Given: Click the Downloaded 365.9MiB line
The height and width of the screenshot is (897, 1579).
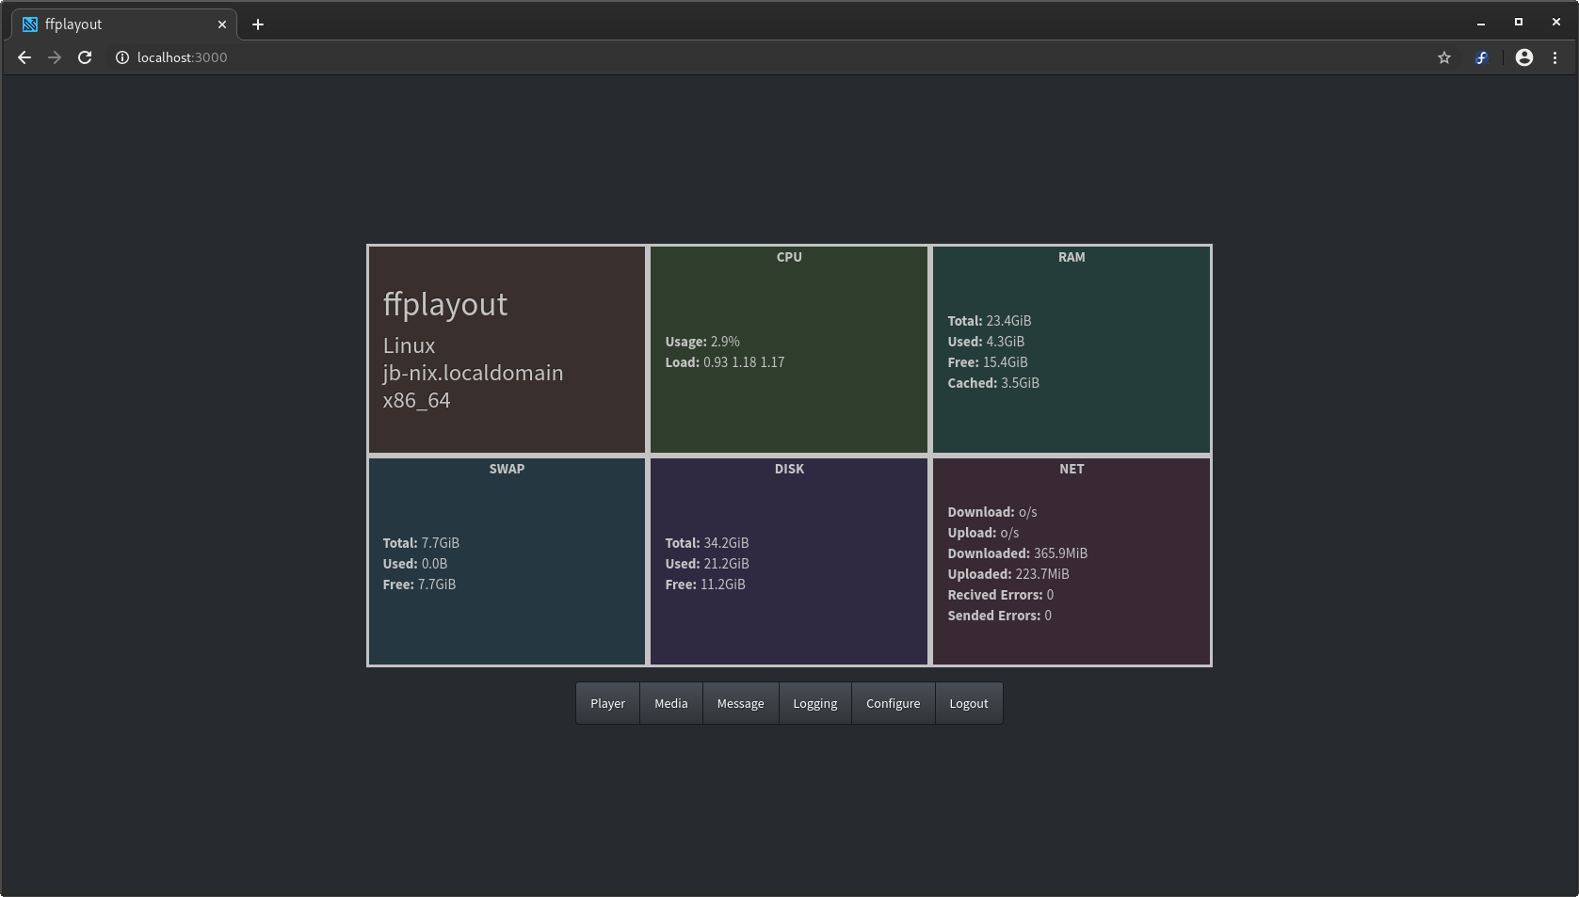Looking at the screenshot, I should (1018, 553).
